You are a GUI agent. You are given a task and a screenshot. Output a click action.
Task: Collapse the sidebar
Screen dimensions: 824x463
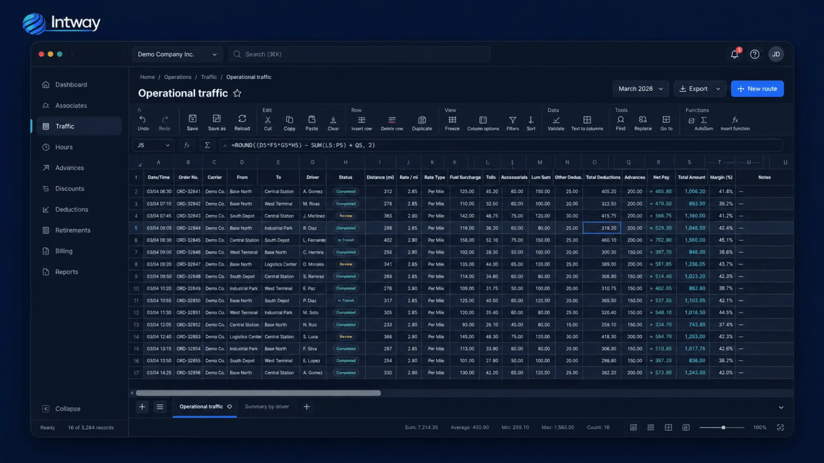(x=61, y=408)
